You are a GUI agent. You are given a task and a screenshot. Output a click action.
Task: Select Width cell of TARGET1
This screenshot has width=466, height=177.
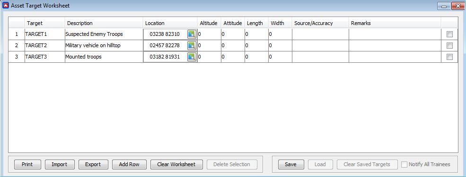coord(280,34)
